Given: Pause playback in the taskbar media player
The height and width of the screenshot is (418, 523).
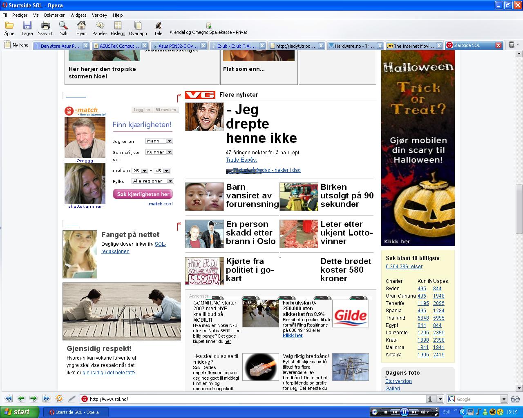Looking at the screenshot, I should pyautogui.click(x=404, y=412).
